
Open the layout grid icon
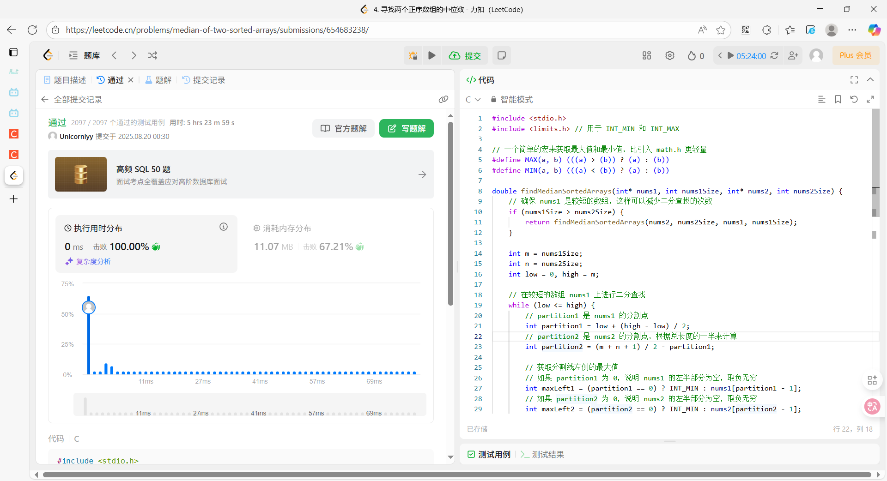647,55
